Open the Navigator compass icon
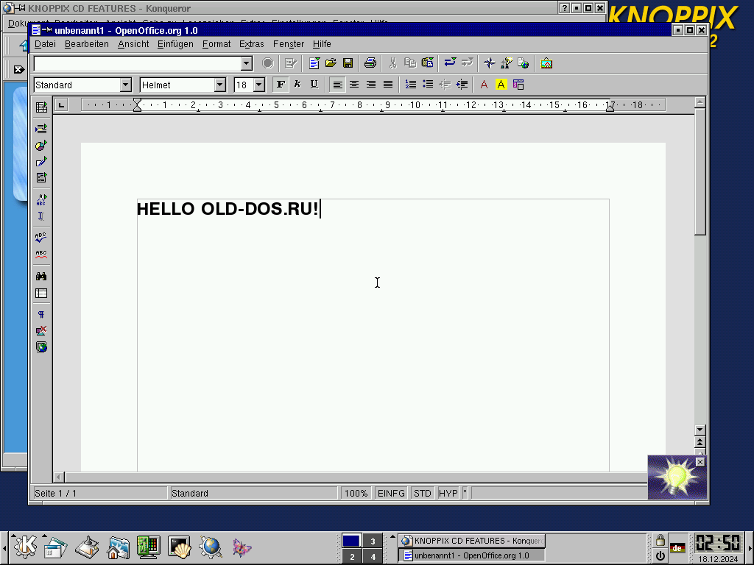Screen dimensions: 754x565 tap(489, 63)
